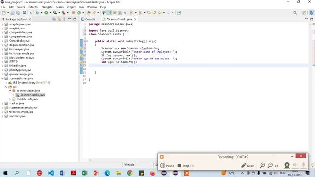Click the New Java Class green icon
This screenshot has width=315, height=177.
tap(79, 13)
